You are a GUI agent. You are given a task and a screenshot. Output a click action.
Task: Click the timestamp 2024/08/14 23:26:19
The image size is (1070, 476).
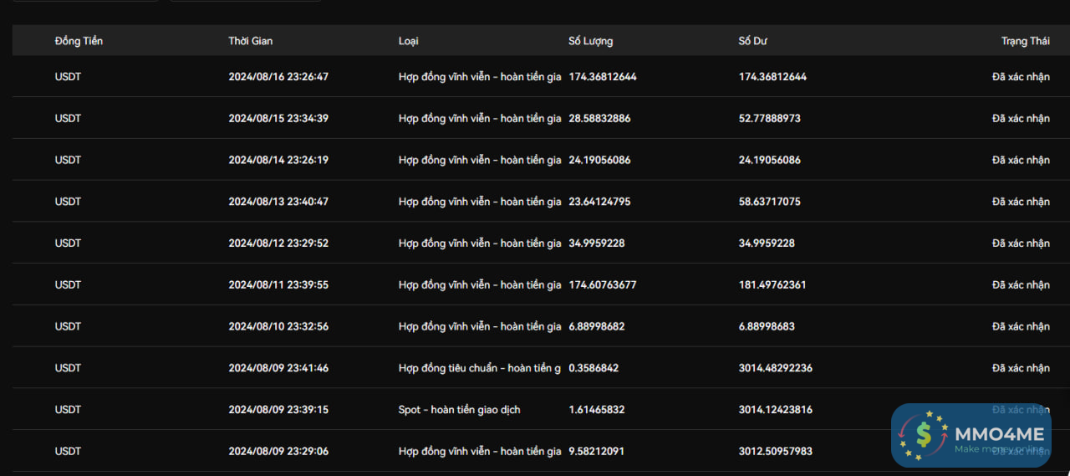(278, 160)
